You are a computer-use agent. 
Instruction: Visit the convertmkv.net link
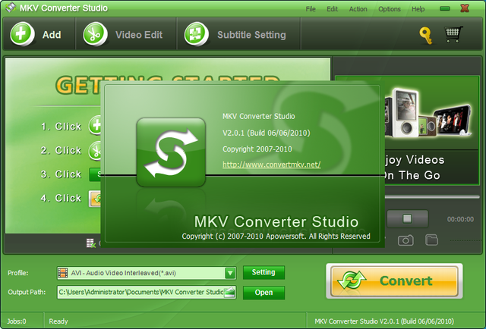[272, 164]
